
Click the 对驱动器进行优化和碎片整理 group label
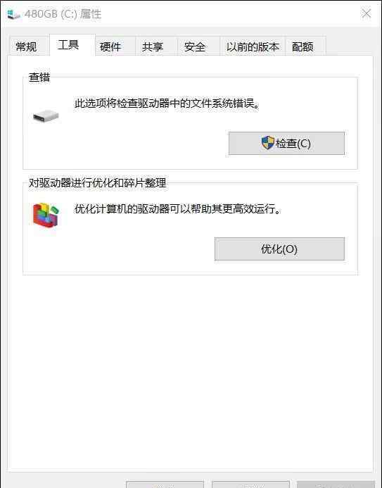pos(97,182)
